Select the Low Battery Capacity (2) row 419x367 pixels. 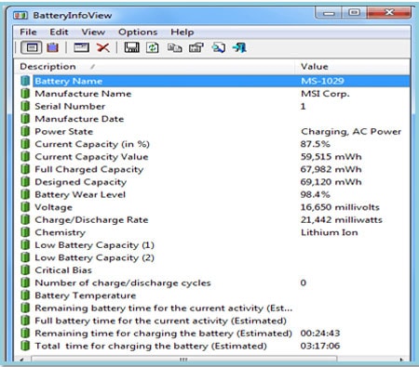coord(212,257)
